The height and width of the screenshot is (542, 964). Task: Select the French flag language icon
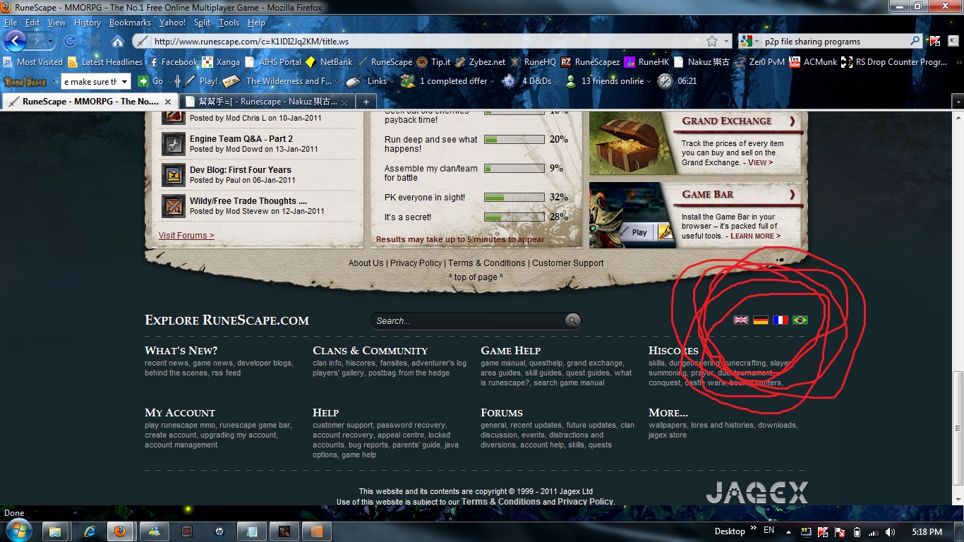(x=780, y=320)
